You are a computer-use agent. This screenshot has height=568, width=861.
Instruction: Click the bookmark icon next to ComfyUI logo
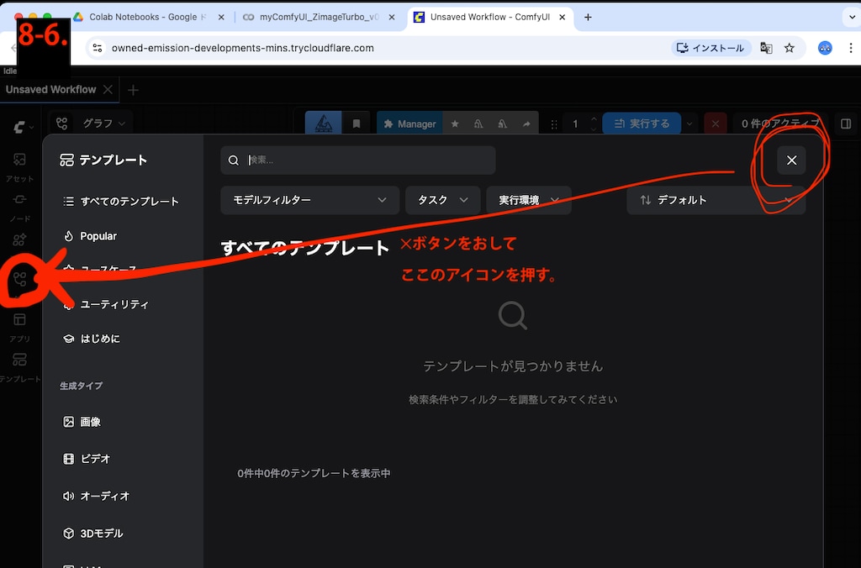point(357,123)
